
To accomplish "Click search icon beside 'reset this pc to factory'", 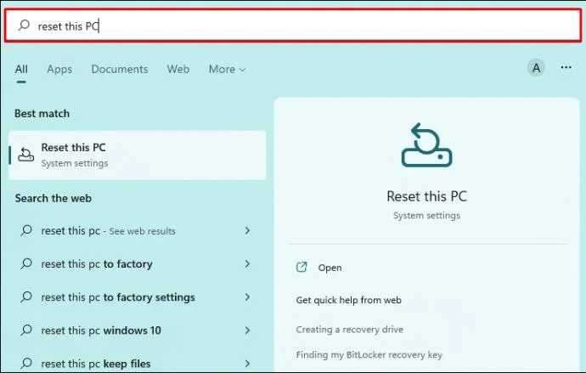I will point(26,264).
